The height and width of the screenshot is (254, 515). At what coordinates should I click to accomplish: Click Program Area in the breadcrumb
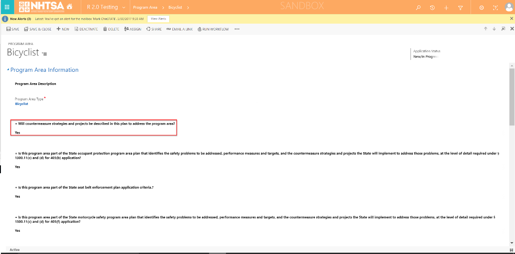click(145, 7)
